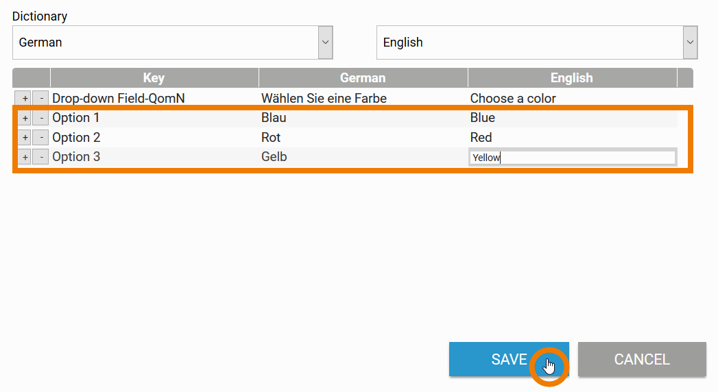The height and width of the screenshot is (392, 718).
Task: Remove the Option 2 row
Action: click(x=40, y=138)
